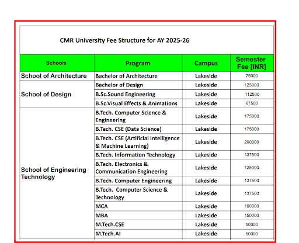The image size is (299, 243).
Task: Click fee "50000" in the M.Tech.AI row
Action: coord(252,234)
